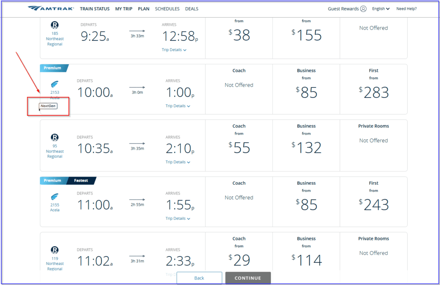Click the 3h 33m trip duration
This screenshot has width=440, height=285.
pyautogui.click(x=137, y=36)
